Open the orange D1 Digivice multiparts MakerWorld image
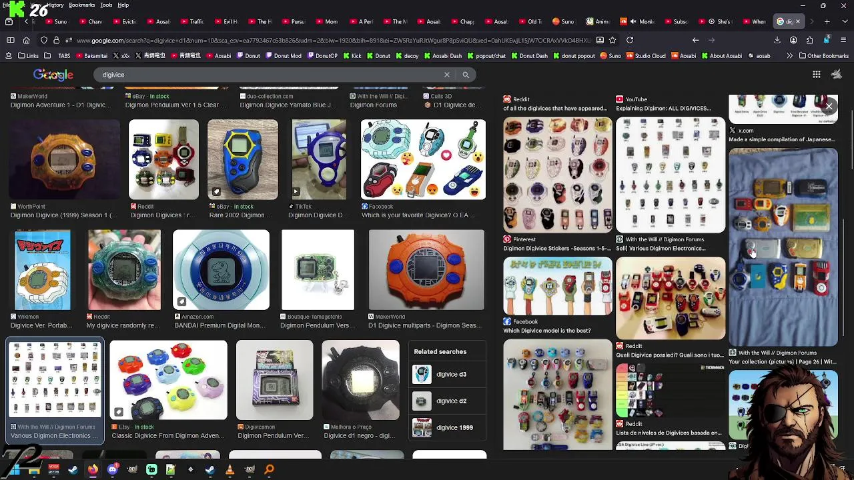This screenshot has height=480, width=854. pos(426,270)
